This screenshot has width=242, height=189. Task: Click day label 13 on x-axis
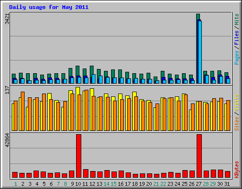coord(99,184)
